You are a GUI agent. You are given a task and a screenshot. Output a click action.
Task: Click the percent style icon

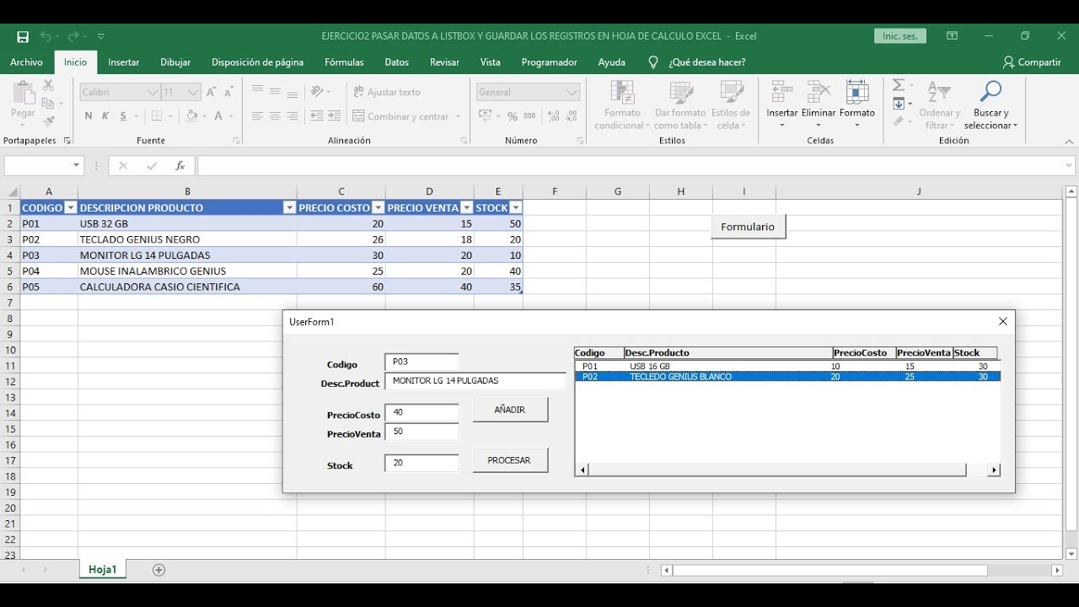[x=513, y=116]
